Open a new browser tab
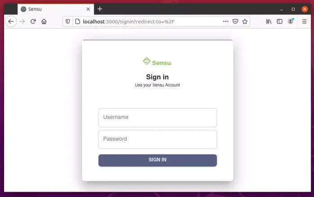Viewport: 314px width, 197px height. 100,9
